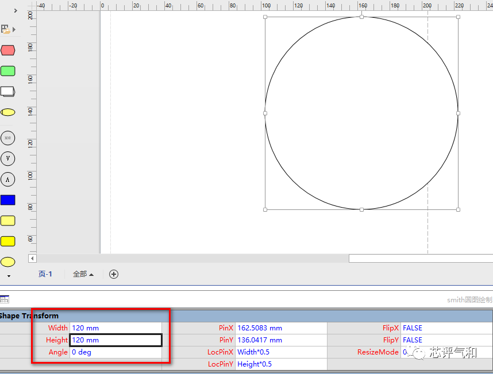The image size is (493, 374).
Task: Click the ResizeMode row label
Action: [378, 352]
